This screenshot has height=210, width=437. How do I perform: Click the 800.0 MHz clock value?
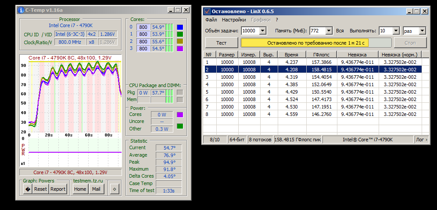pyautogui.click(x=70, y=42)
